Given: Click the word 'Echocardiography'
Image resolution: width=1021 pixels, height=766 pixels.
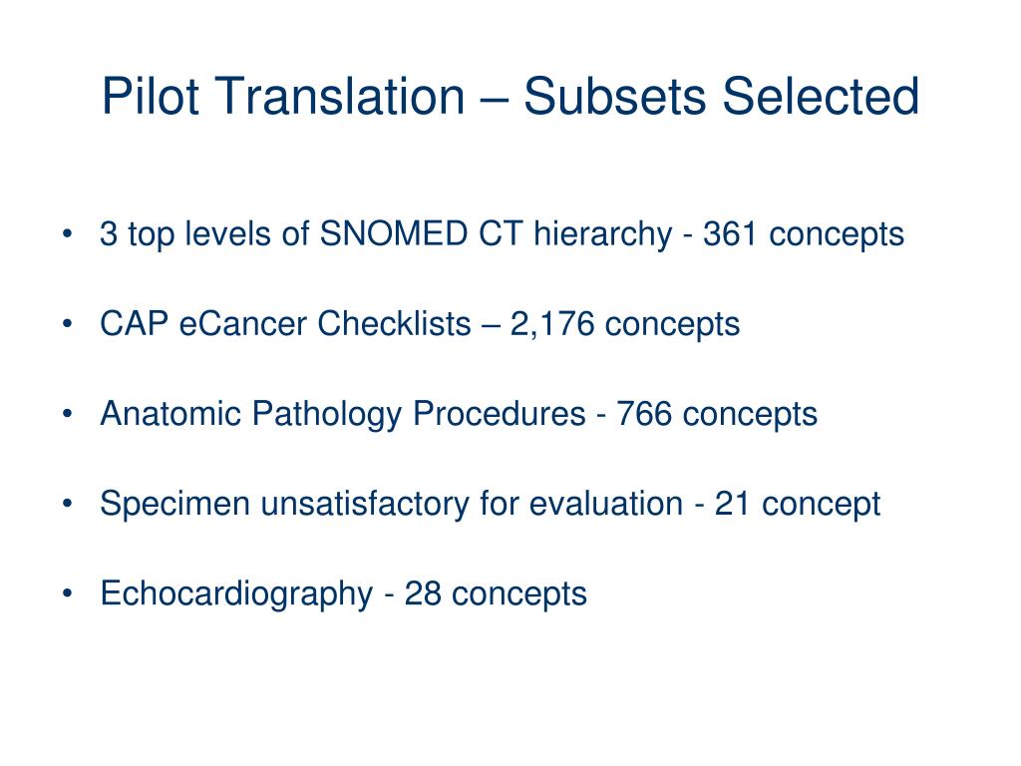Looking at the screenshot, I should pyautogui.click(x=236, y=594).
